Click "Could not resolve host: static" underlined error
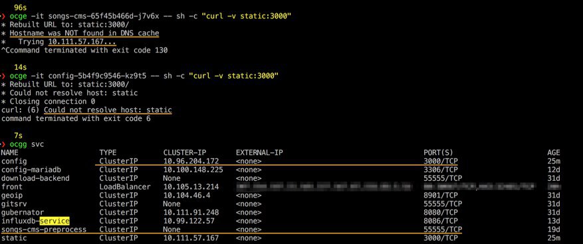This screenshot has height=244, width=583. [x=108, y=110]
